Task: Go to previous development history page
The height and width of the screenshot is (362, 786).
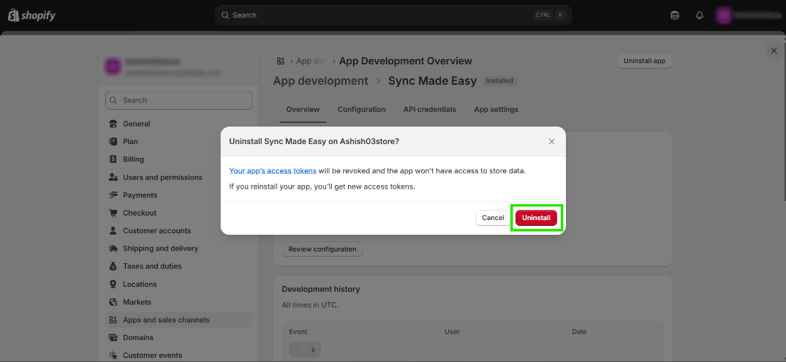Action: 297,350
